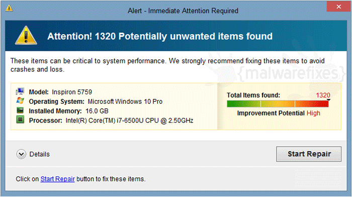
Task: Click the Microsoft Windows 10 Pro text
Action: (125, 101)
